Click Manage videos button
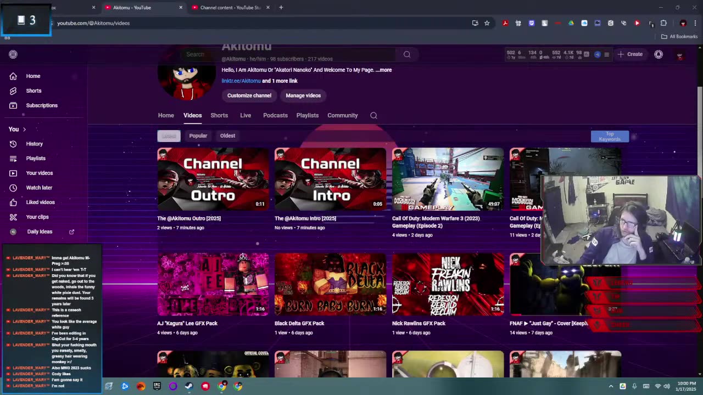Viewport: 703px width, 395px height. [303, 95]
